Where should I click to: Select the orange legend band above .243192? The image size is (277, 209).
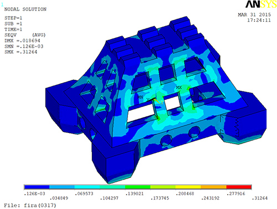pyautogui.click(x=214, y=187)
